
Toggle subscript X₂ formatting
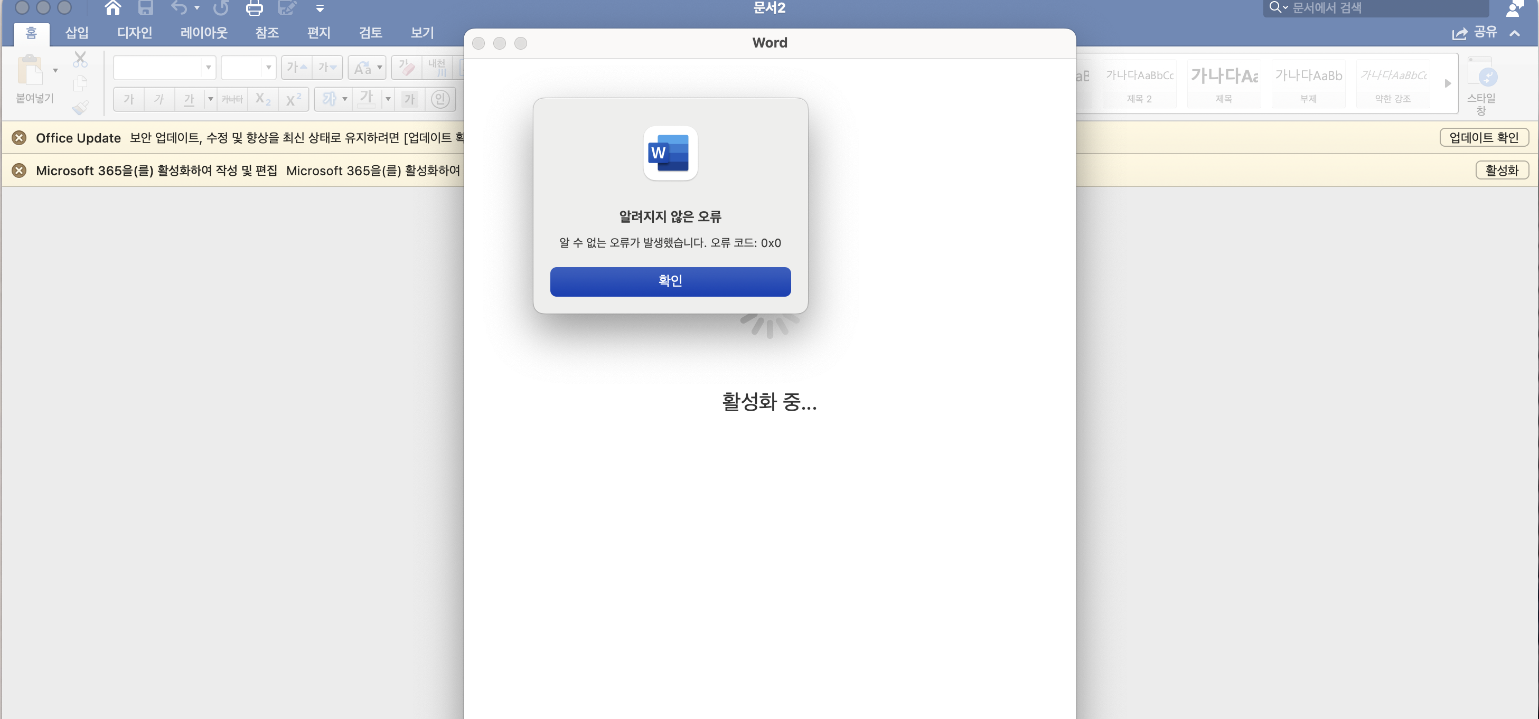pyautogui.click(x=263, y=99)
